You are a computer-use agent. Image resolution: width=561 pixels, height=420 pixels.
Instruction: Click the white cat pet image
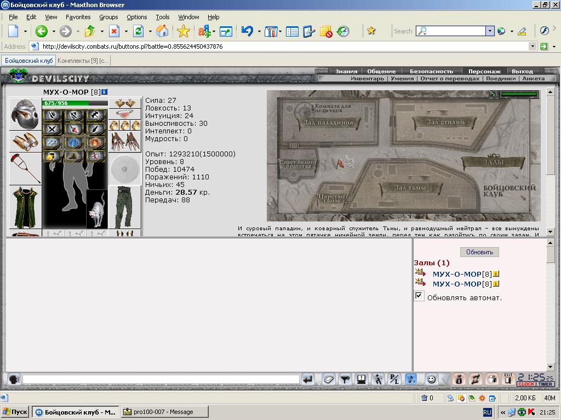tap(97, 209)
